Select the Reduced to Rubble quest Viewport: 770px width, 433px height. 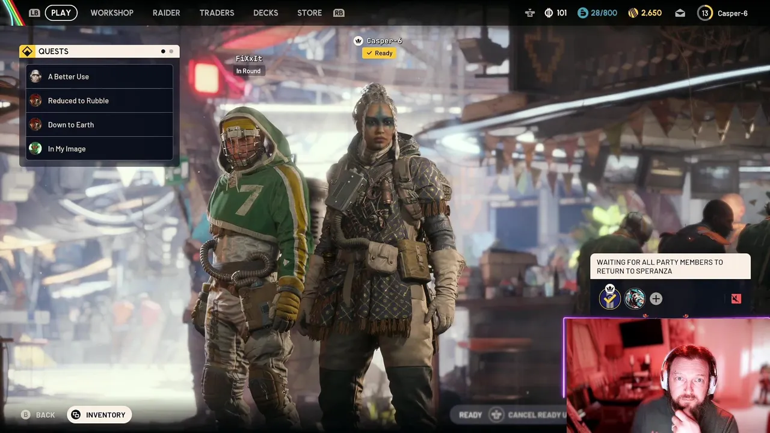coord(99,100)
